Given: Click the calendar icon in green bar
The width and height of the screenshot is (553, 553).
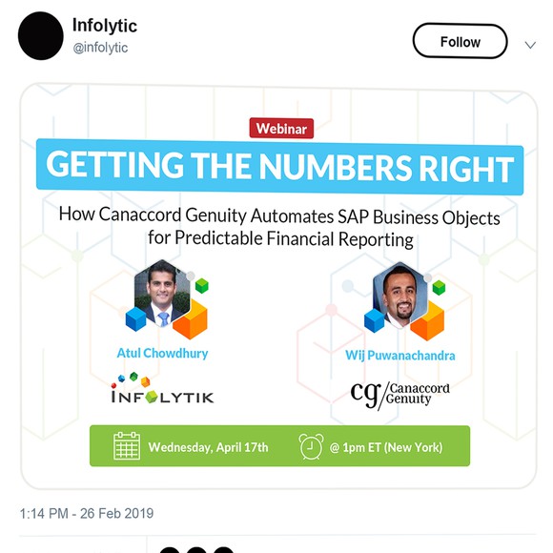Looking at the screenshot, I should [127, 446].
